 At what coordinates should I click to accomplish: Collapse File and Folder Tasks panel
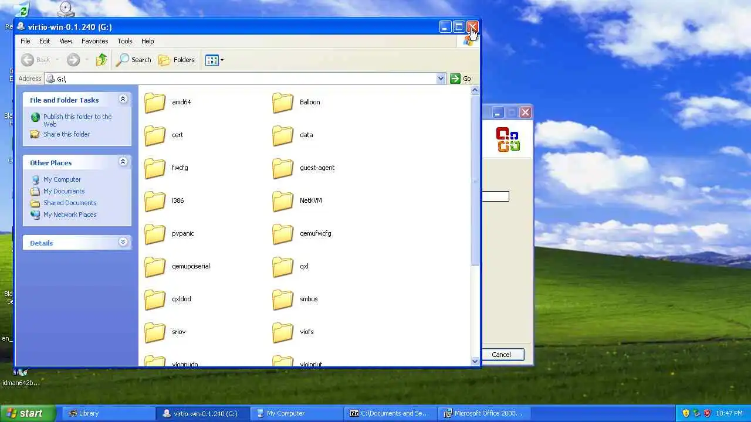(123, 99)
